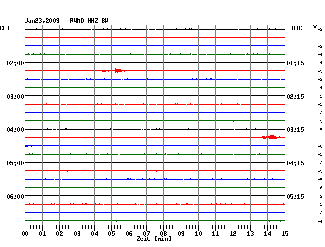Click minute tick label 11
Viewport: 325px width, 247px height.
point(215,234)
